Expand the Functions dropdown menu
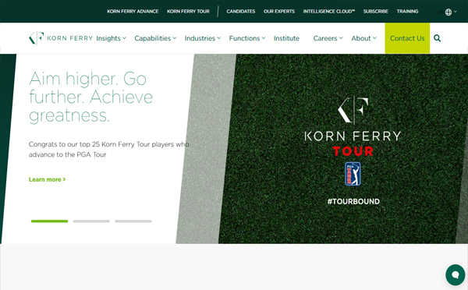Image resolution: width=468 pixels, height=290 pixels. 246,38
